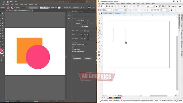Open the Object menu in CorelDRAW
The width and height of the screenshot is (183, 103).
point(118,4)
